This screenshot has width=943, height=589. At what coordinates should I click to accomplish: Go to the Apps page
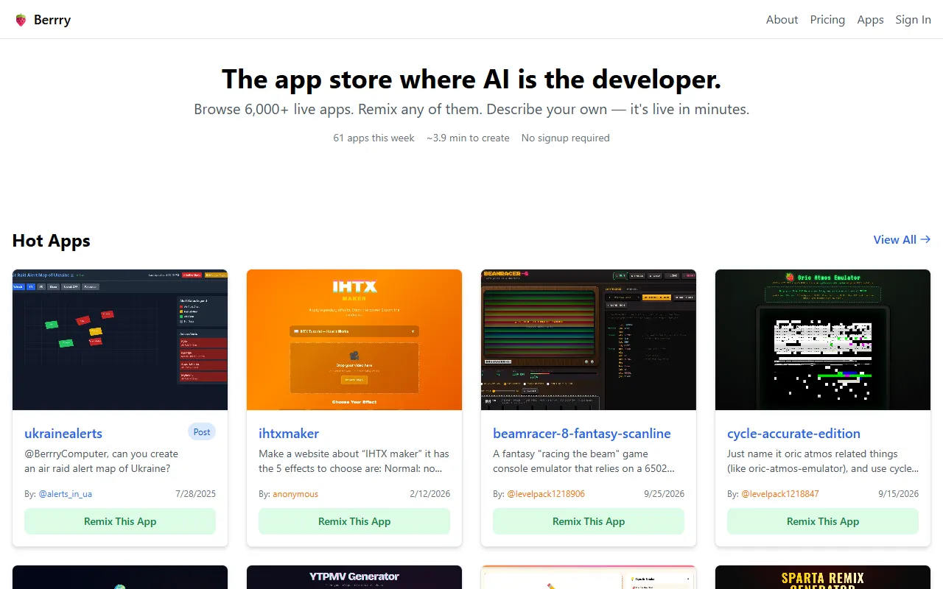[x=870, y=20]
